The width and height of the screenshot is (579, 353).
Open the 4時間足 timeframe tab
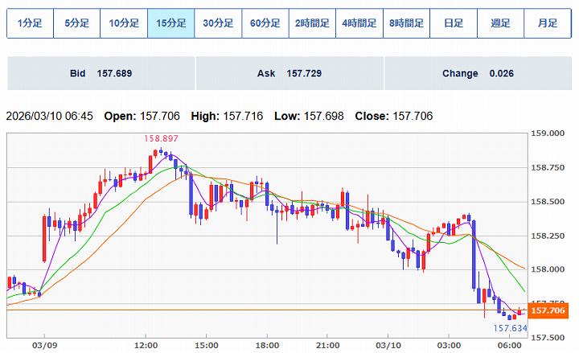point(359,23)
